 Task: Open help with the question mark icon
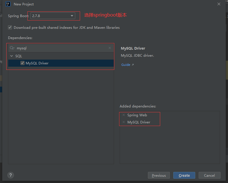(11, 175)
